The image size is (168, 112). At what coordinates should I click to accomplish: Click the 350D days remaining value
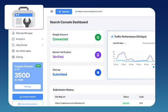click(22, 75)
